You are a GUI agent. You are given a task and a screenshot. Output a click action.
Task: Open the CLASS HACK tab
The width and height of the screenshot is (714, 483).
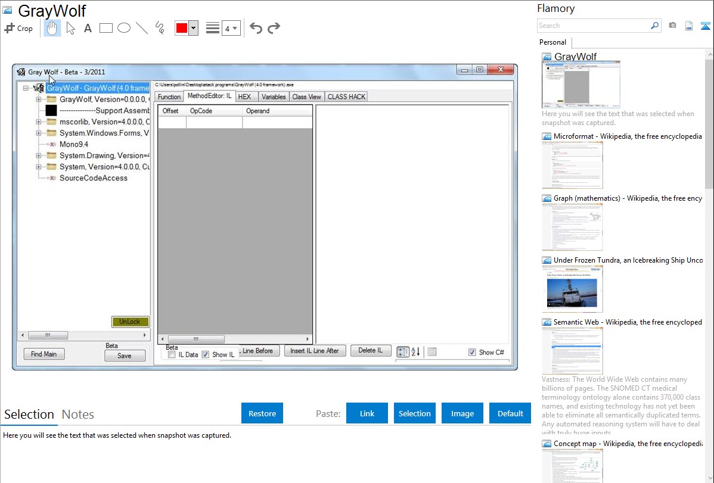click(346, 97)
